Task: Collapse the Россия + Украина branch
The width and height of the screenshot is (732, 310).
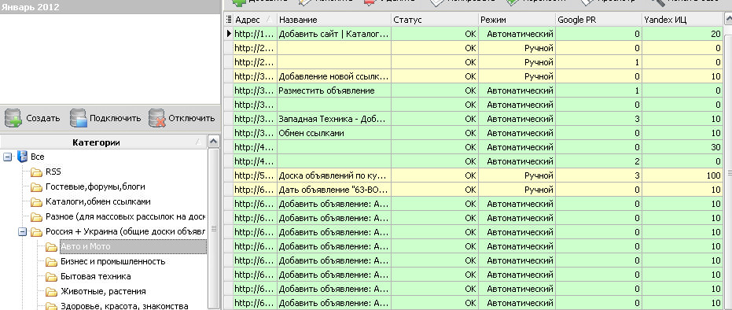Action: pyautogui.click(x=22, y=231)
